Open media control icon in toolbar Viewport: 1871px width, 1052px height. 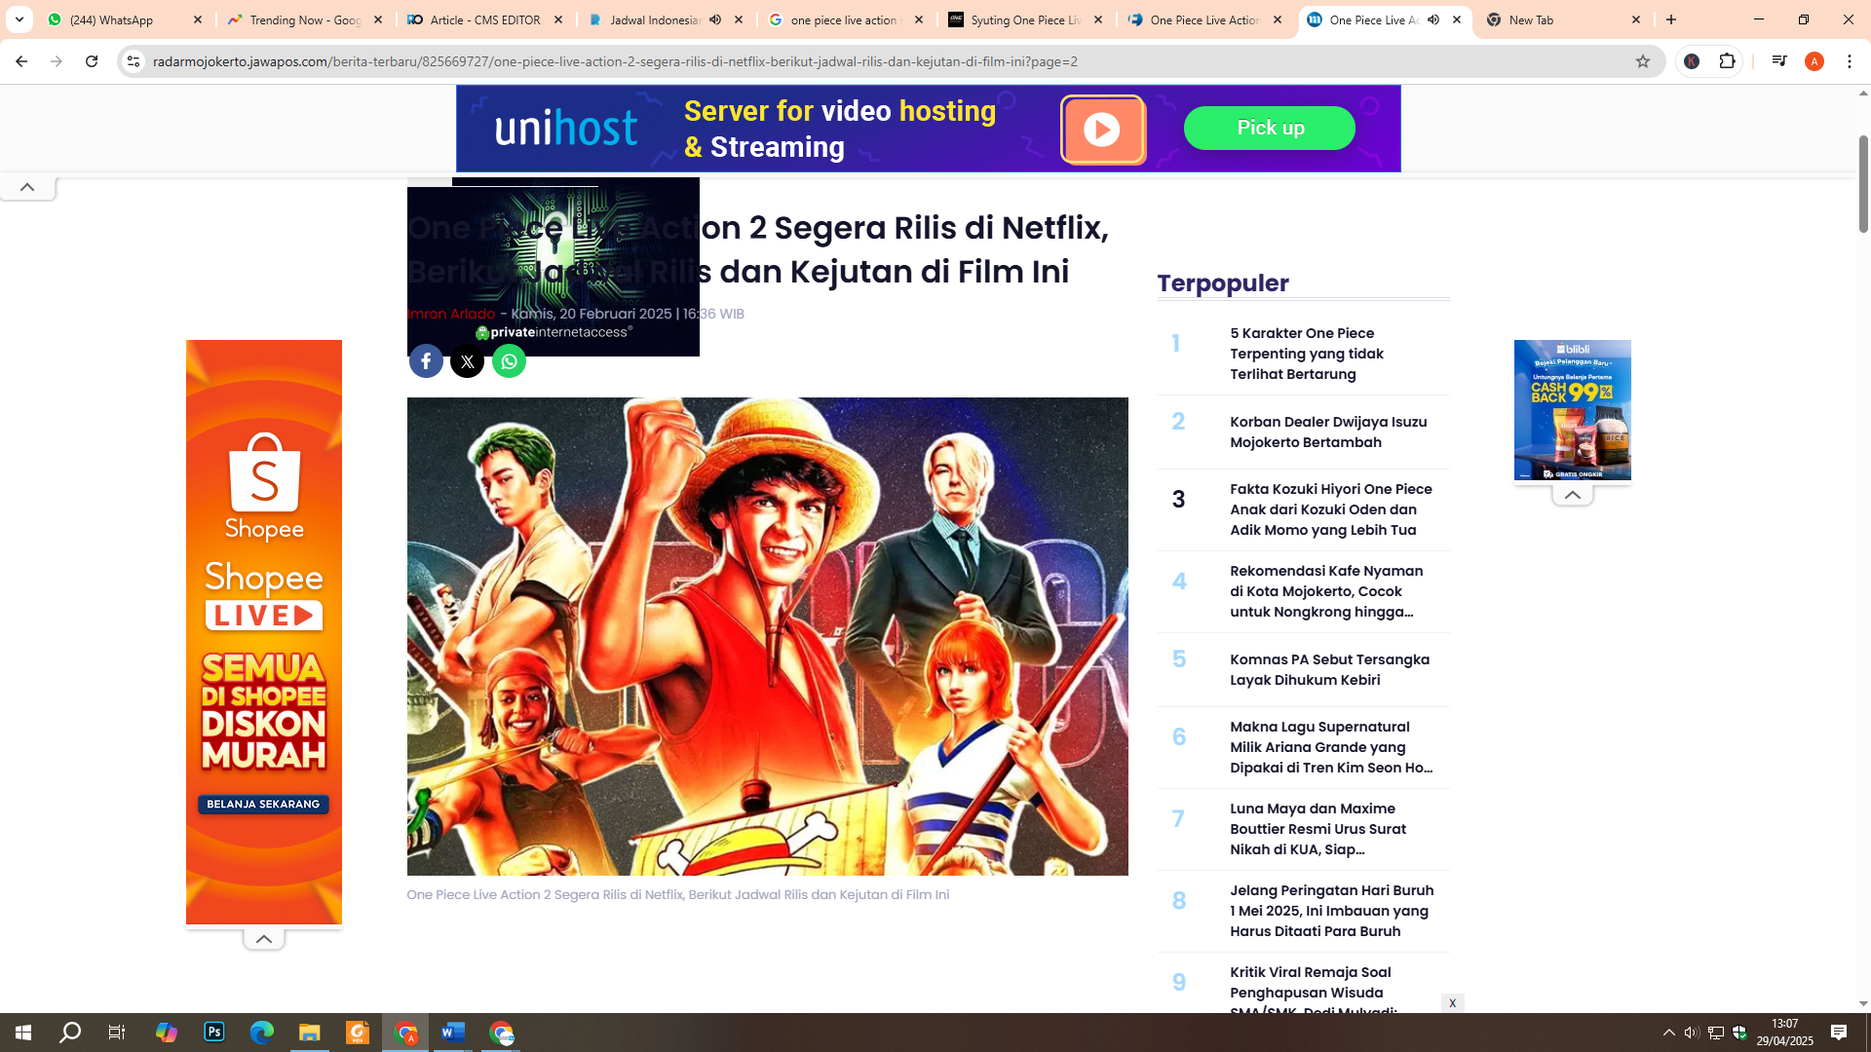coord(1779,61)
